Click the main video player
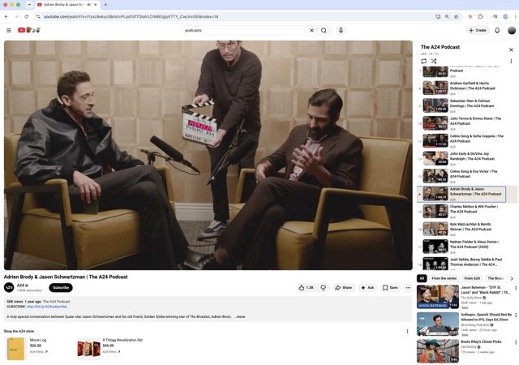The height and width of the screenshot is (365, 519). tap(208, 156)
